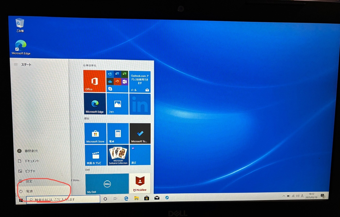Click the スタート label in Start menu
The width and height of the screenshot is (340, 217).
click(26, 65)
